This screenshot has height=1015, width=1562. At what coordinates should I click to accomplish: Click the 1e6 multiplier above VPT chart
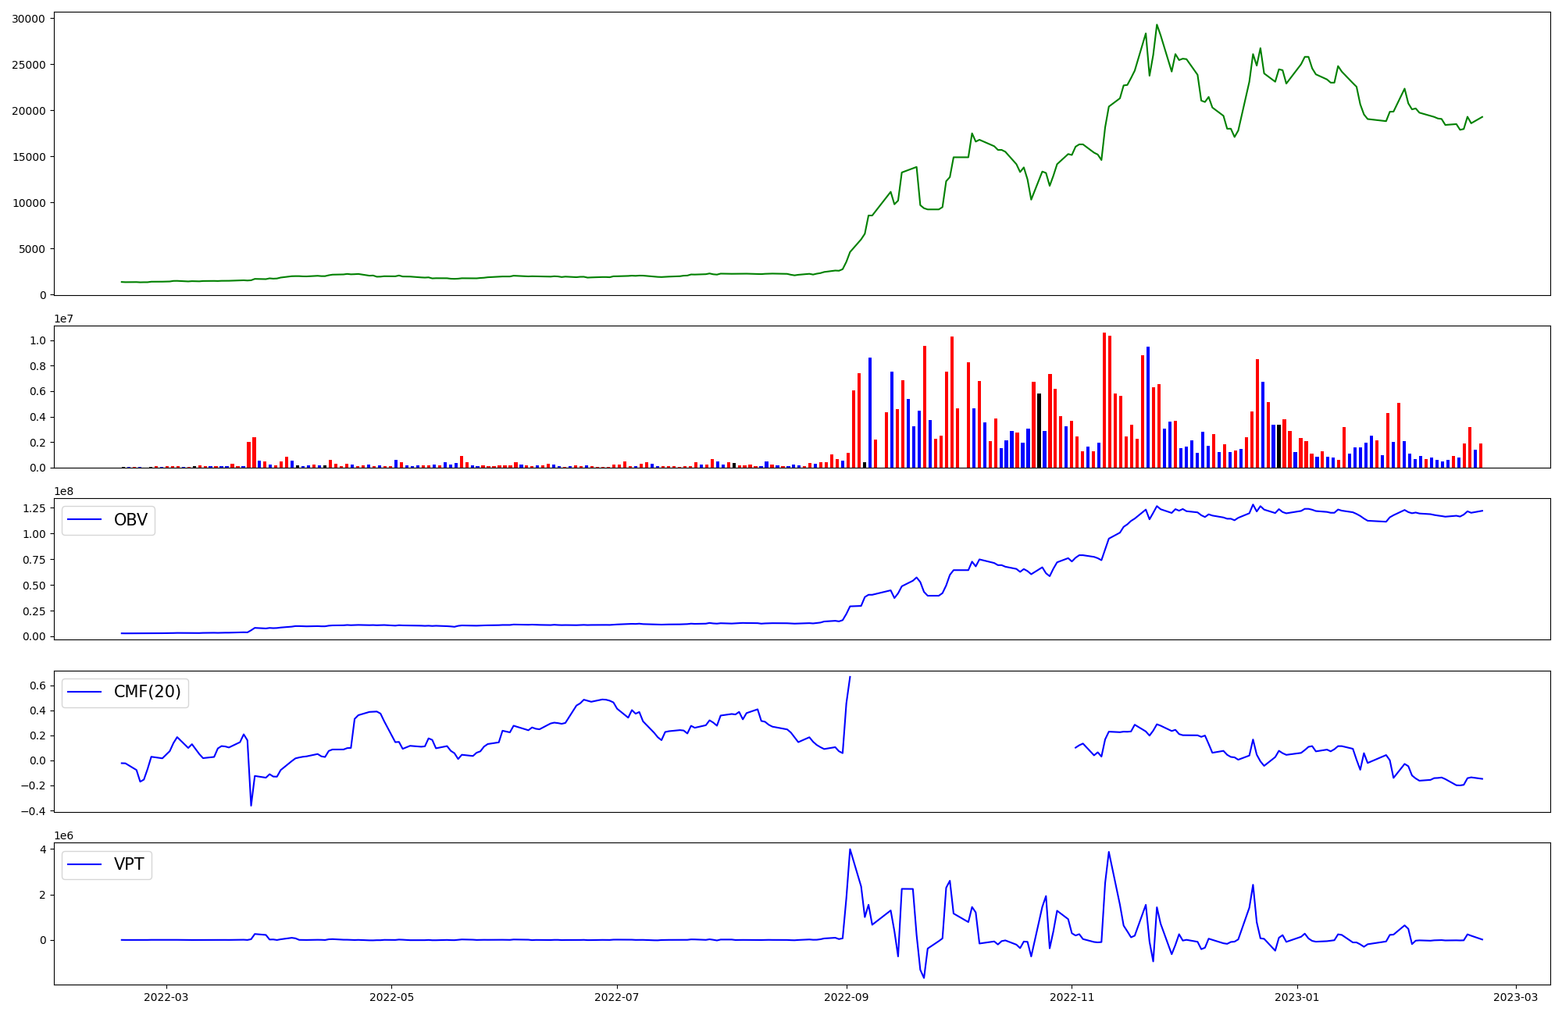pyautogui.click(x=63, y=835)
